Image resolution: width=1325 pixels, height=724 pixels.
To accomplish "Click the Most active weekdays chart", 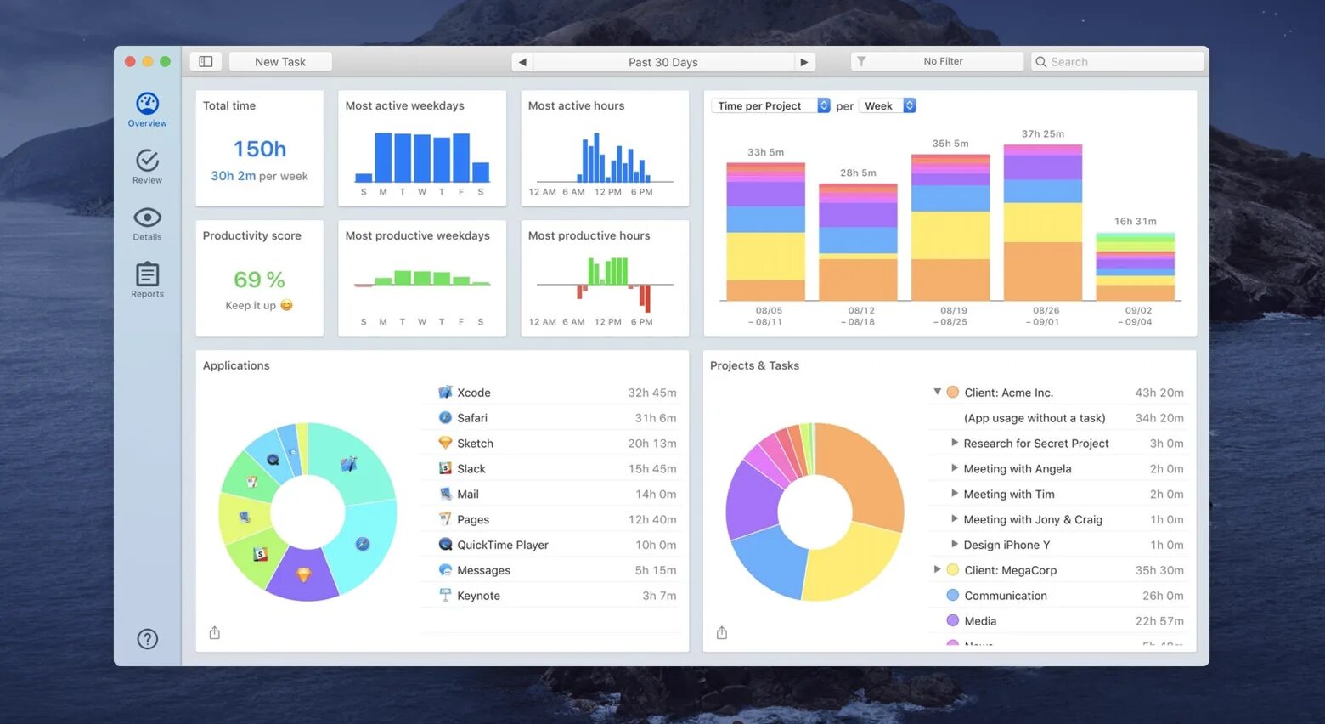I will (422, 157).
